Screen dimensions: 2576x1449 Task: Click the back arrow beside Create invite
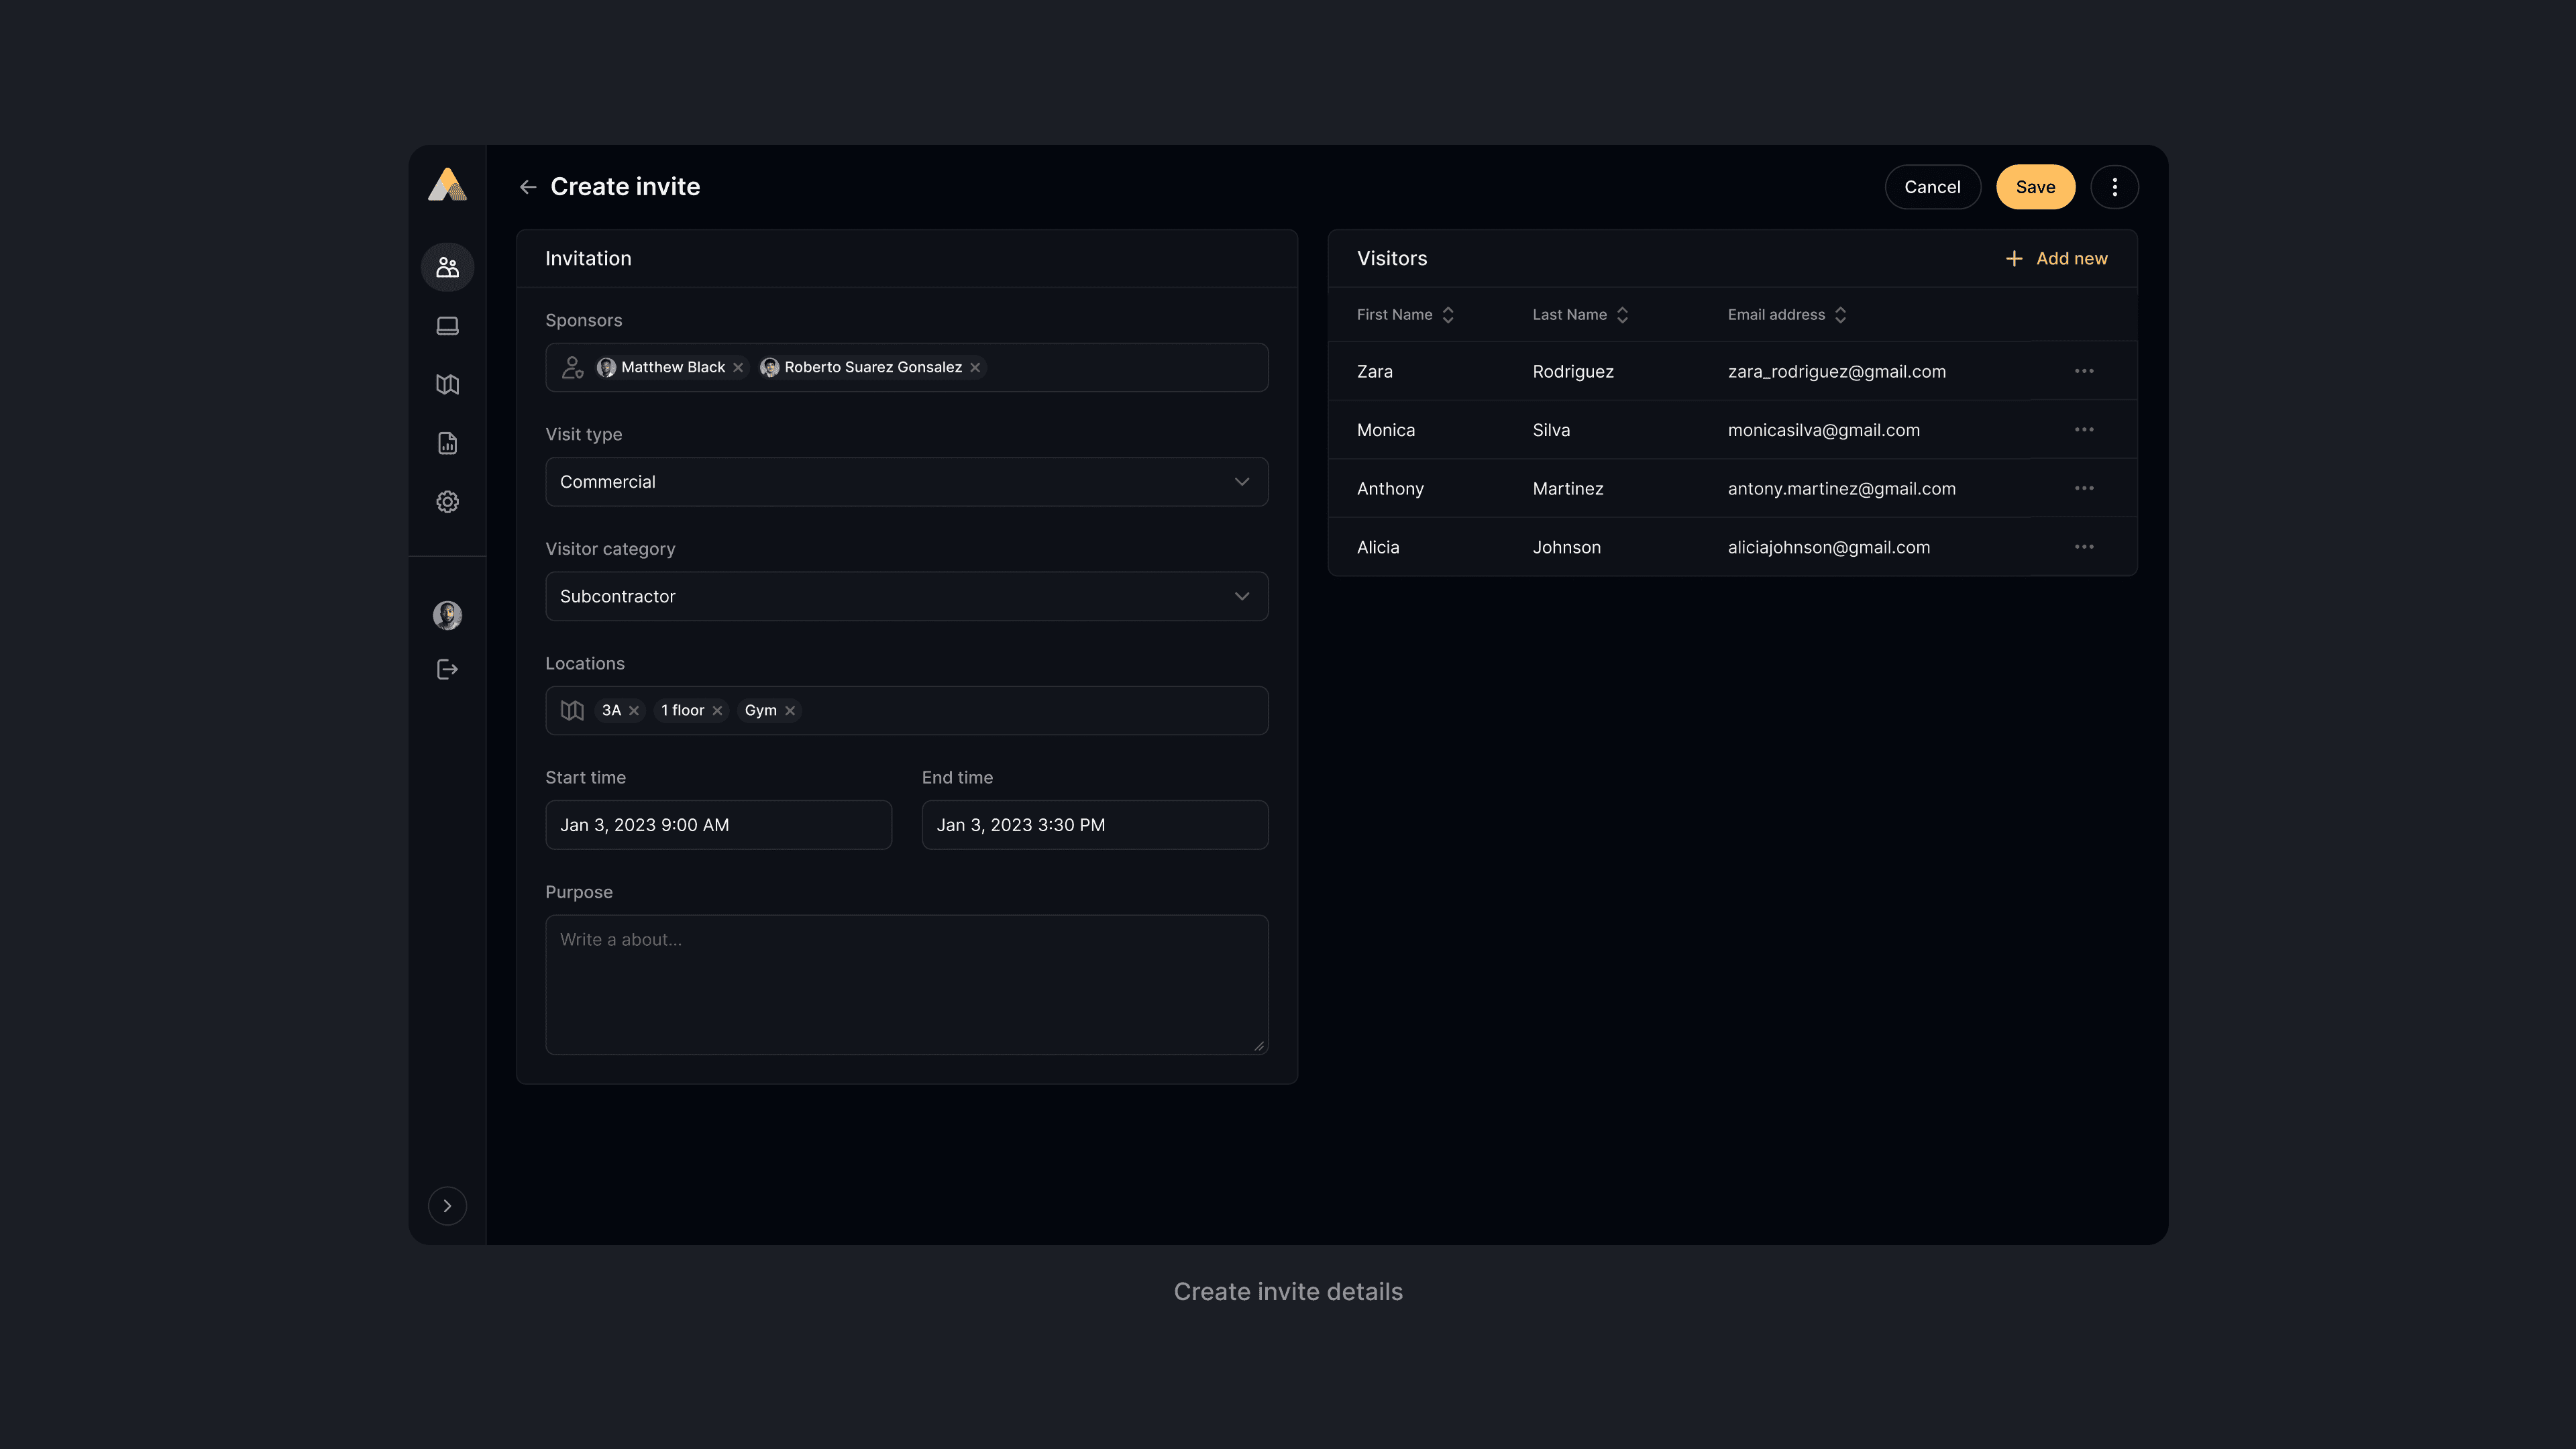click(528, 187)
